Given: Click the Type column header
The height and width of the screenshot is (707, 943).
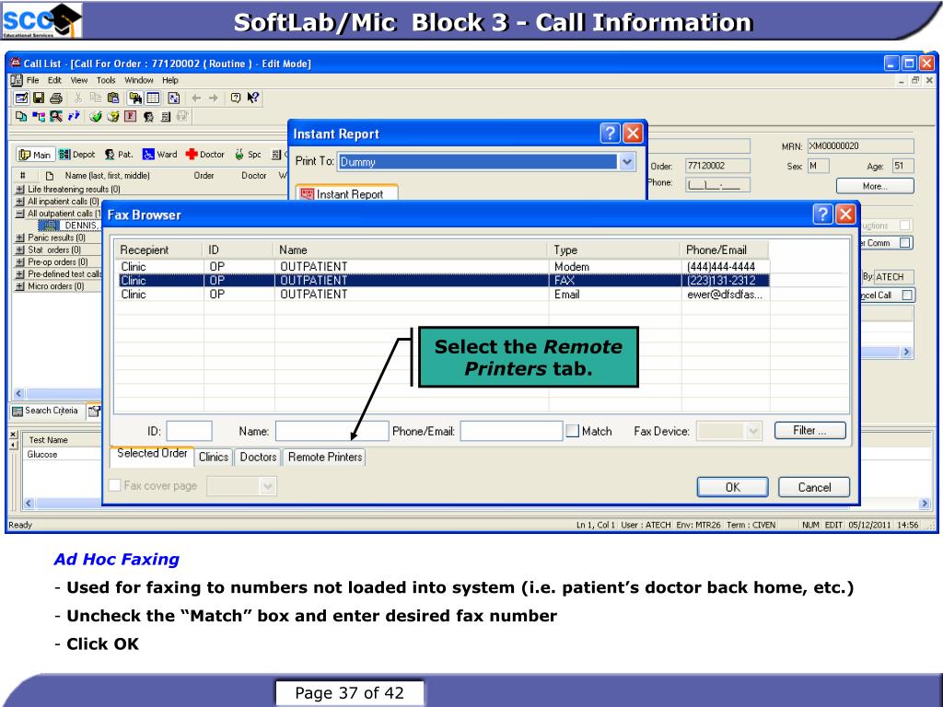Looking at the screenshot, I should pyautogui.click(x=615, y=249).
